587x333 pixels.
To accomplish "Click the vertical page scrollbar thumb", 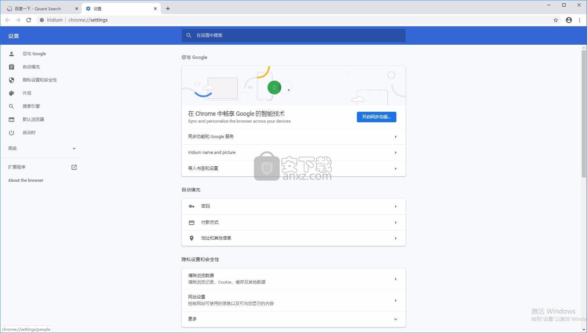I will [x=584, y=114].
